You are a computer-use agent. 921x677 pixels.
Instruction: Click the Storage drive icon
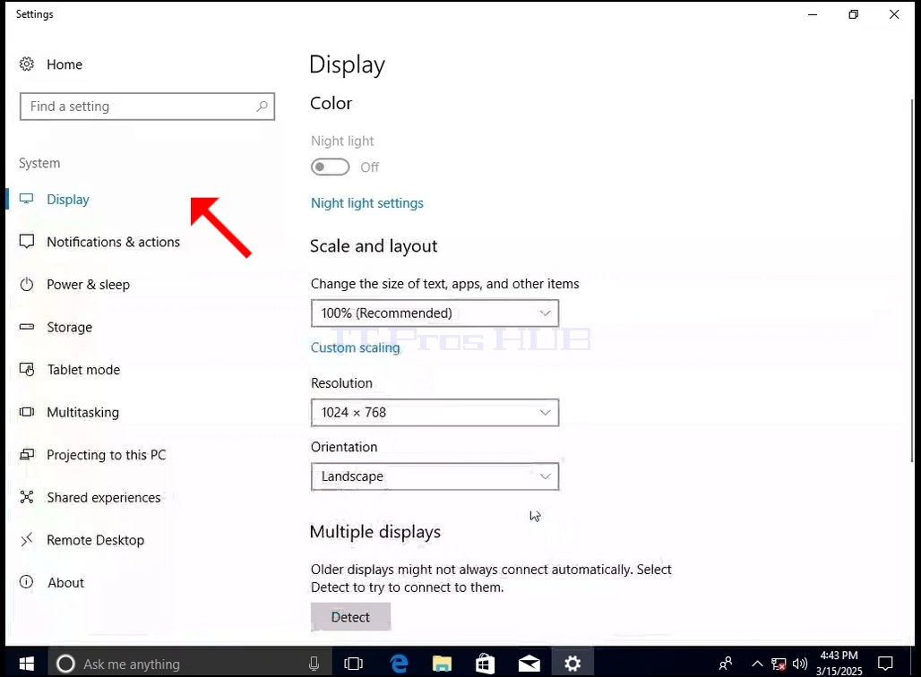[27, 327]
